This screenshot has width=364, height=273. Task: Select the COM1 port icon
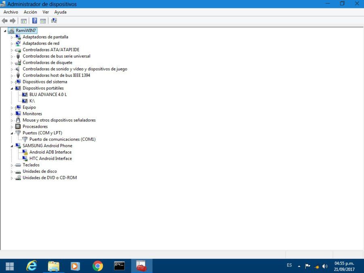(25, 139)
